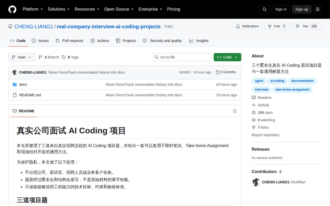Open real-company-interview-ai-coding-projects repo link

(109, 27)
